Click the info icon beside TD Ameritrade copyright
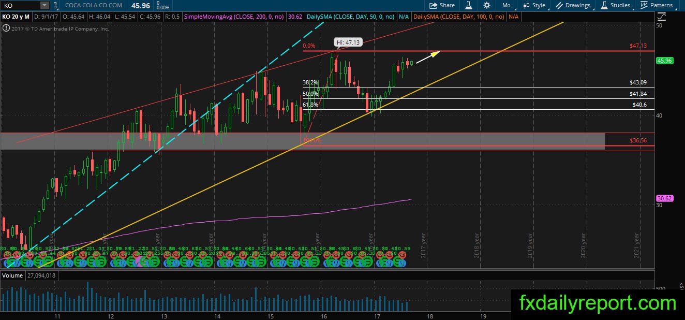The image size is (685, 320). click(5, 29)
